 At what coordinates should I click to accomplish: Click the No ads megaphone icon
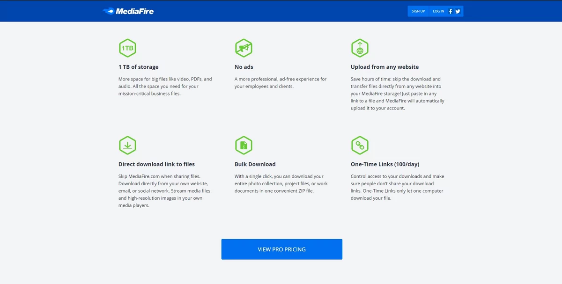click(244, 48)
